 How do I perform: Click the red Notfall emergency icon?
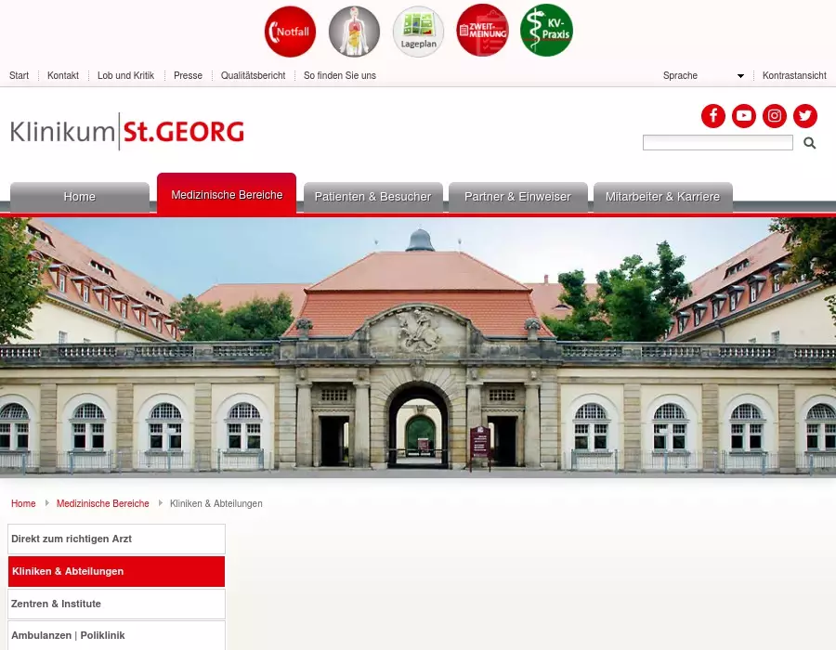point(290,32)
